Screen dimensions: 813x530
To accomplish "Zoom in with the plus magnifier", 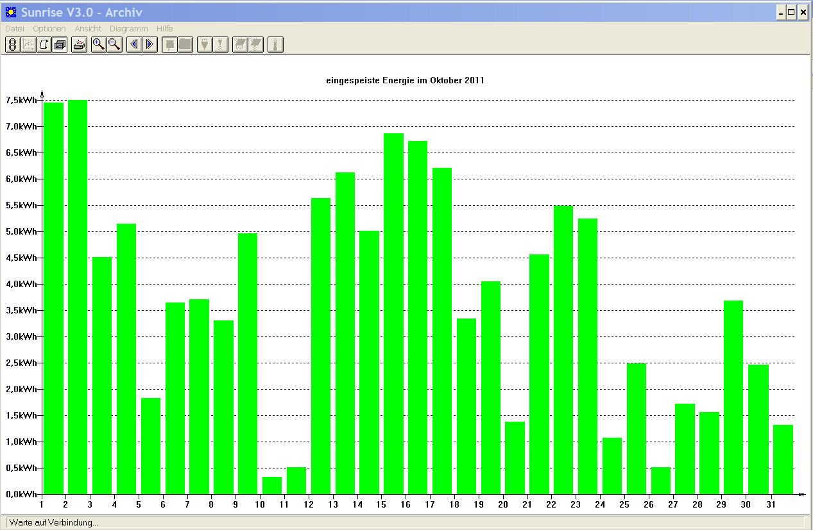I will tap(99, 44).
